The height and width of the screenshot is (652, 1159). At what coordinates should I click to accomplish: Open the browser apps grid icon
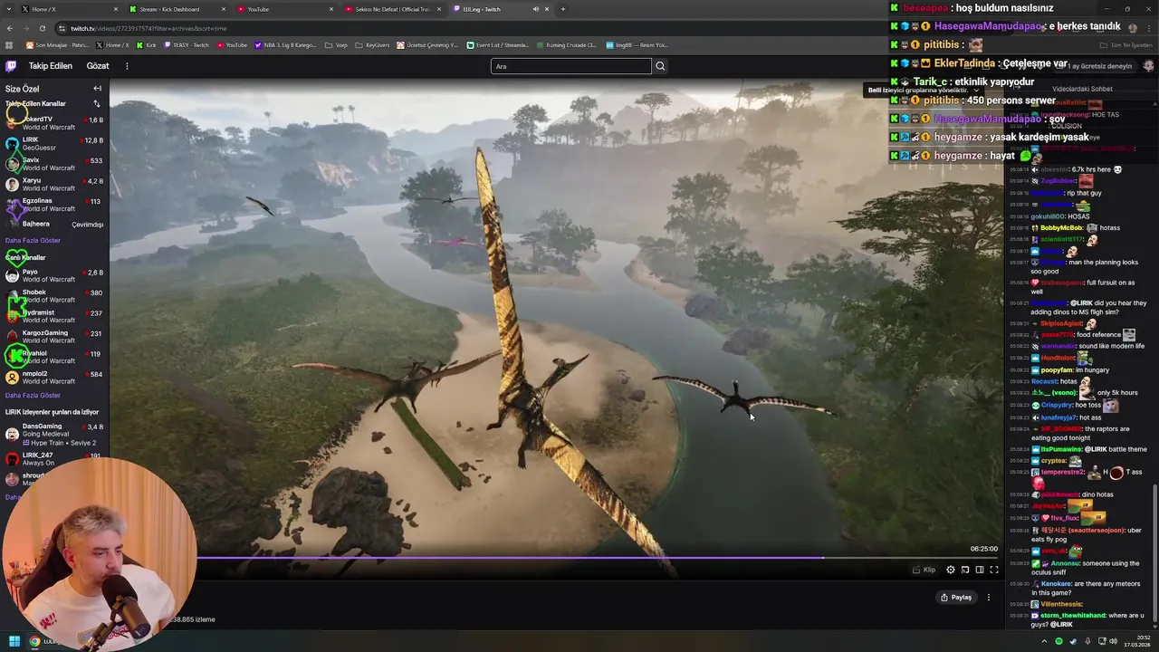point(10,45)
